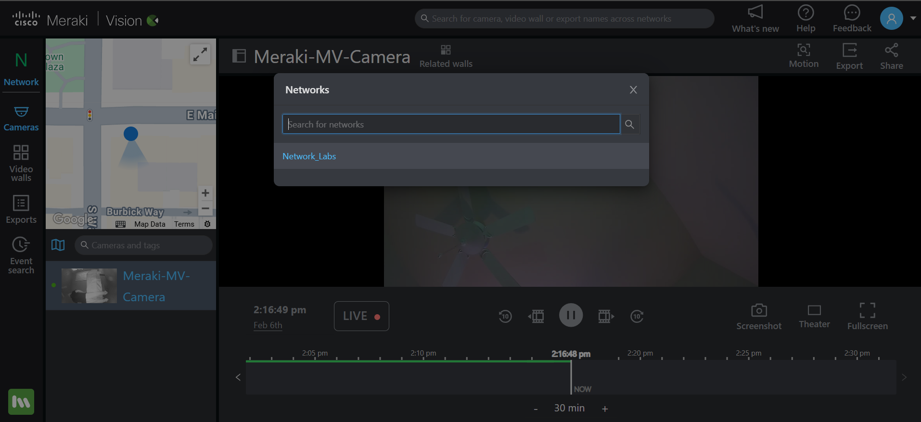Screen dimensions: 921x422
Task: Click the network search magnifier button
Action: [629, 124]
